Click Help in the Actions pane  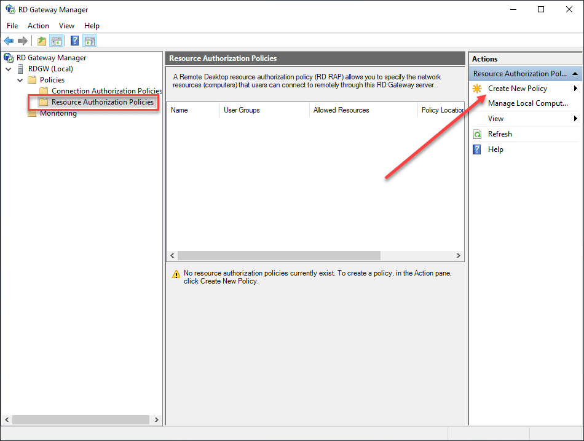(495, 149)
